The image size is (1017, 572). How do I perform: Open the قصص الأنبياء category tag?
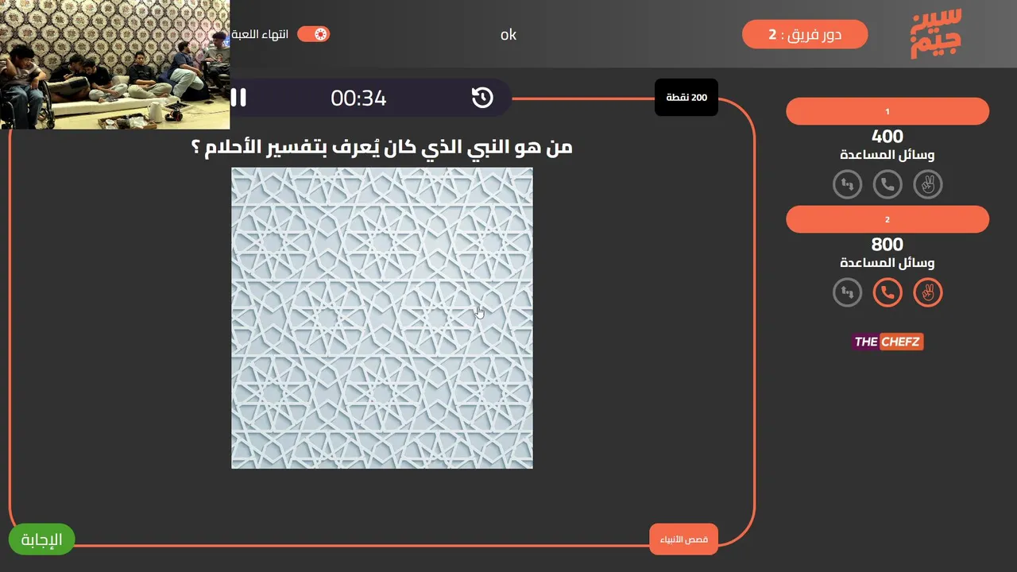683,539
